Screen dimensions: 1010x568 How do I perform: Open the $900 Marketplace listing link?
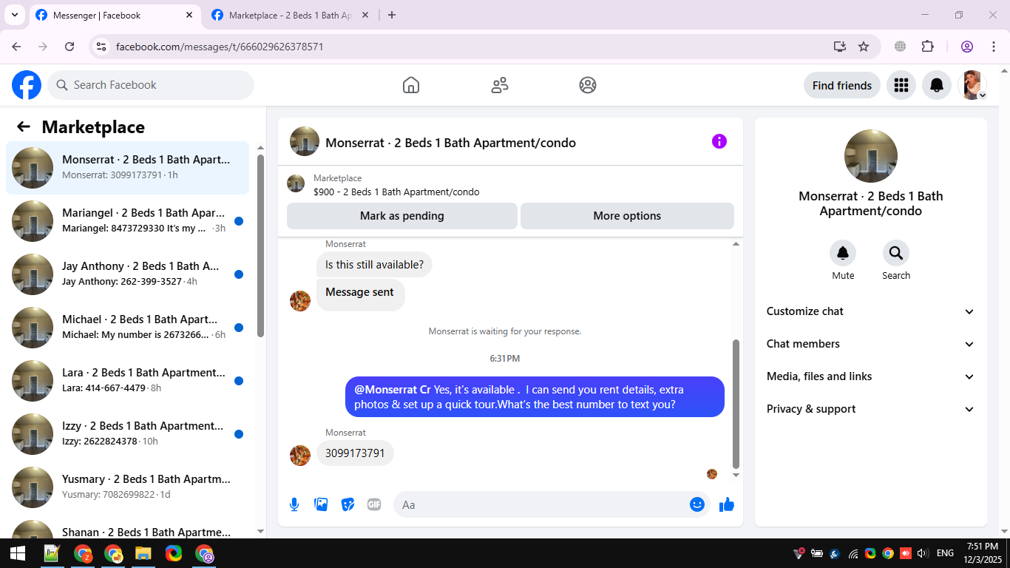point(396,192)
